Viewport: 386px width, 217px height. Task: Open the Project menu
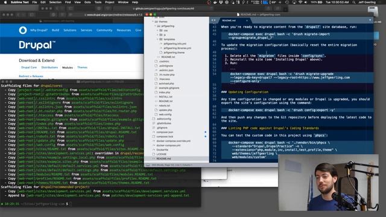click(110, 2)
